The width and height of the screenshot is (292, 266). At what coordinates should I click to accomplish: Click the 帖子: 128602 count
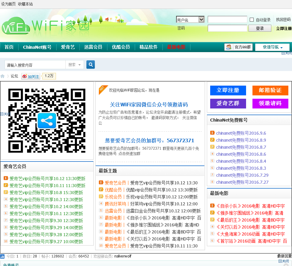pyautogui.click(x=53, y=256)
